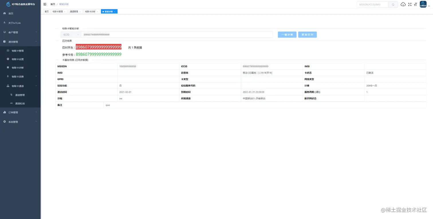Click the 一键诊断 button

tap(287, 35)
